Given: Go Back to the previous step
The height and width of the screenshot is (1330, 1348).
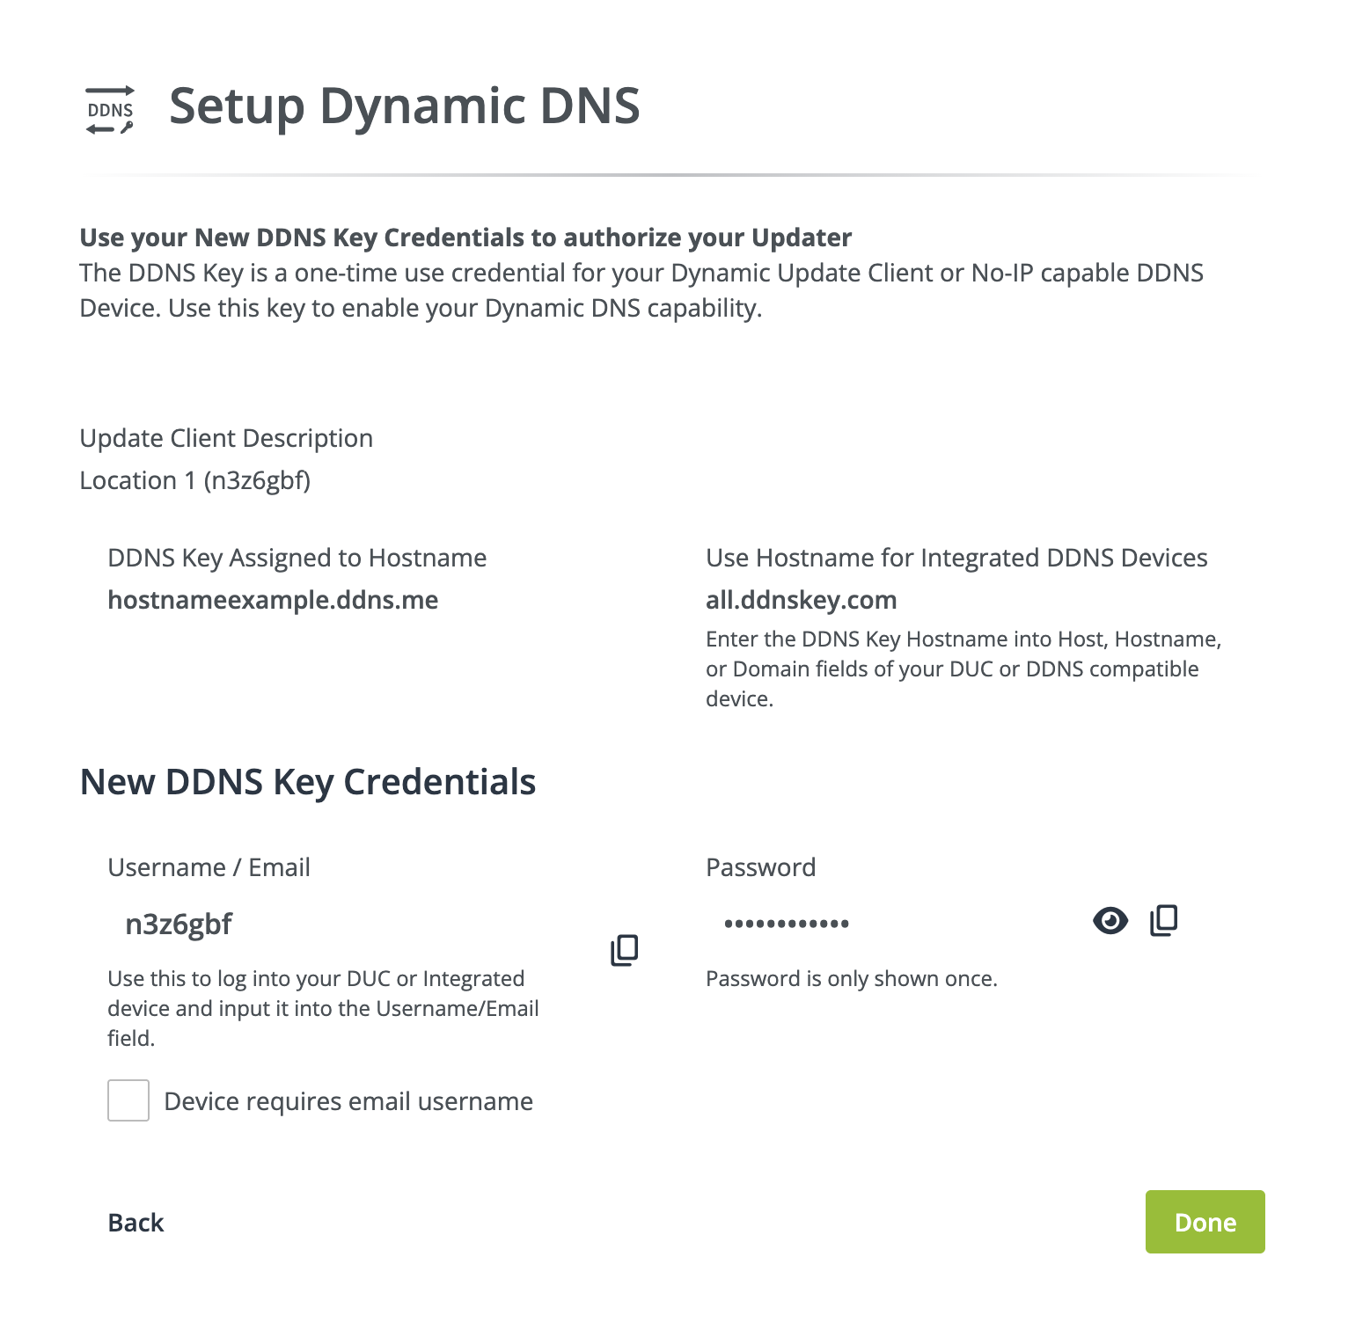Looking at the screenshot, I should tap(135, 1222).
